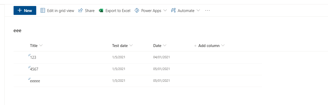
Task: Select the Date cell showing 04/01/2021
Action: pyautogui.click(x=161, y=57)
